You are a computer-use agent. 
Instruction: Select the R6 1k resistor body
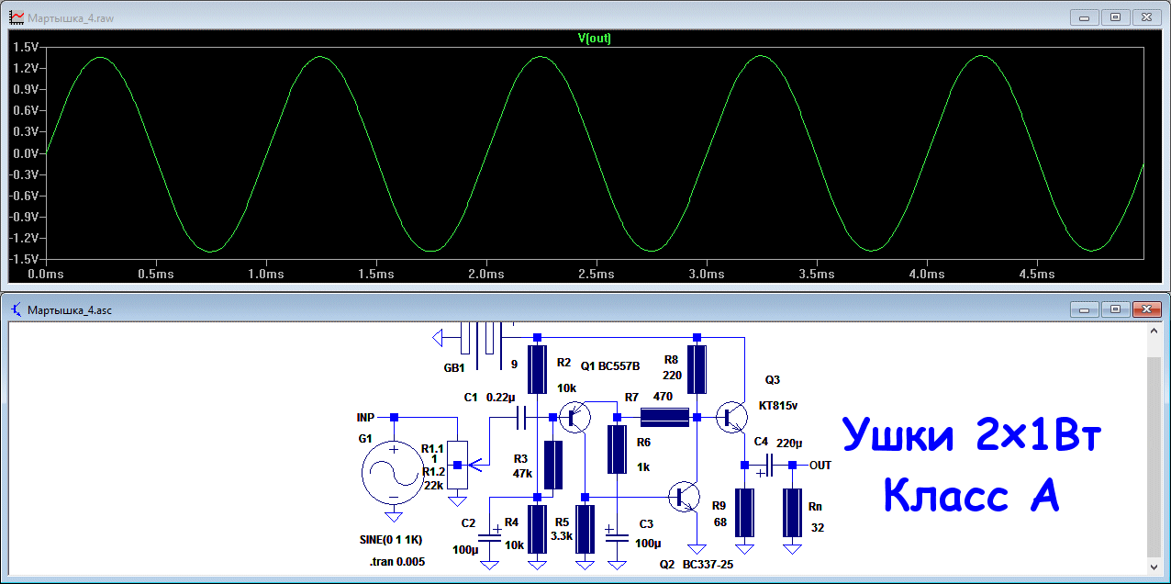[x=617, y=449]
